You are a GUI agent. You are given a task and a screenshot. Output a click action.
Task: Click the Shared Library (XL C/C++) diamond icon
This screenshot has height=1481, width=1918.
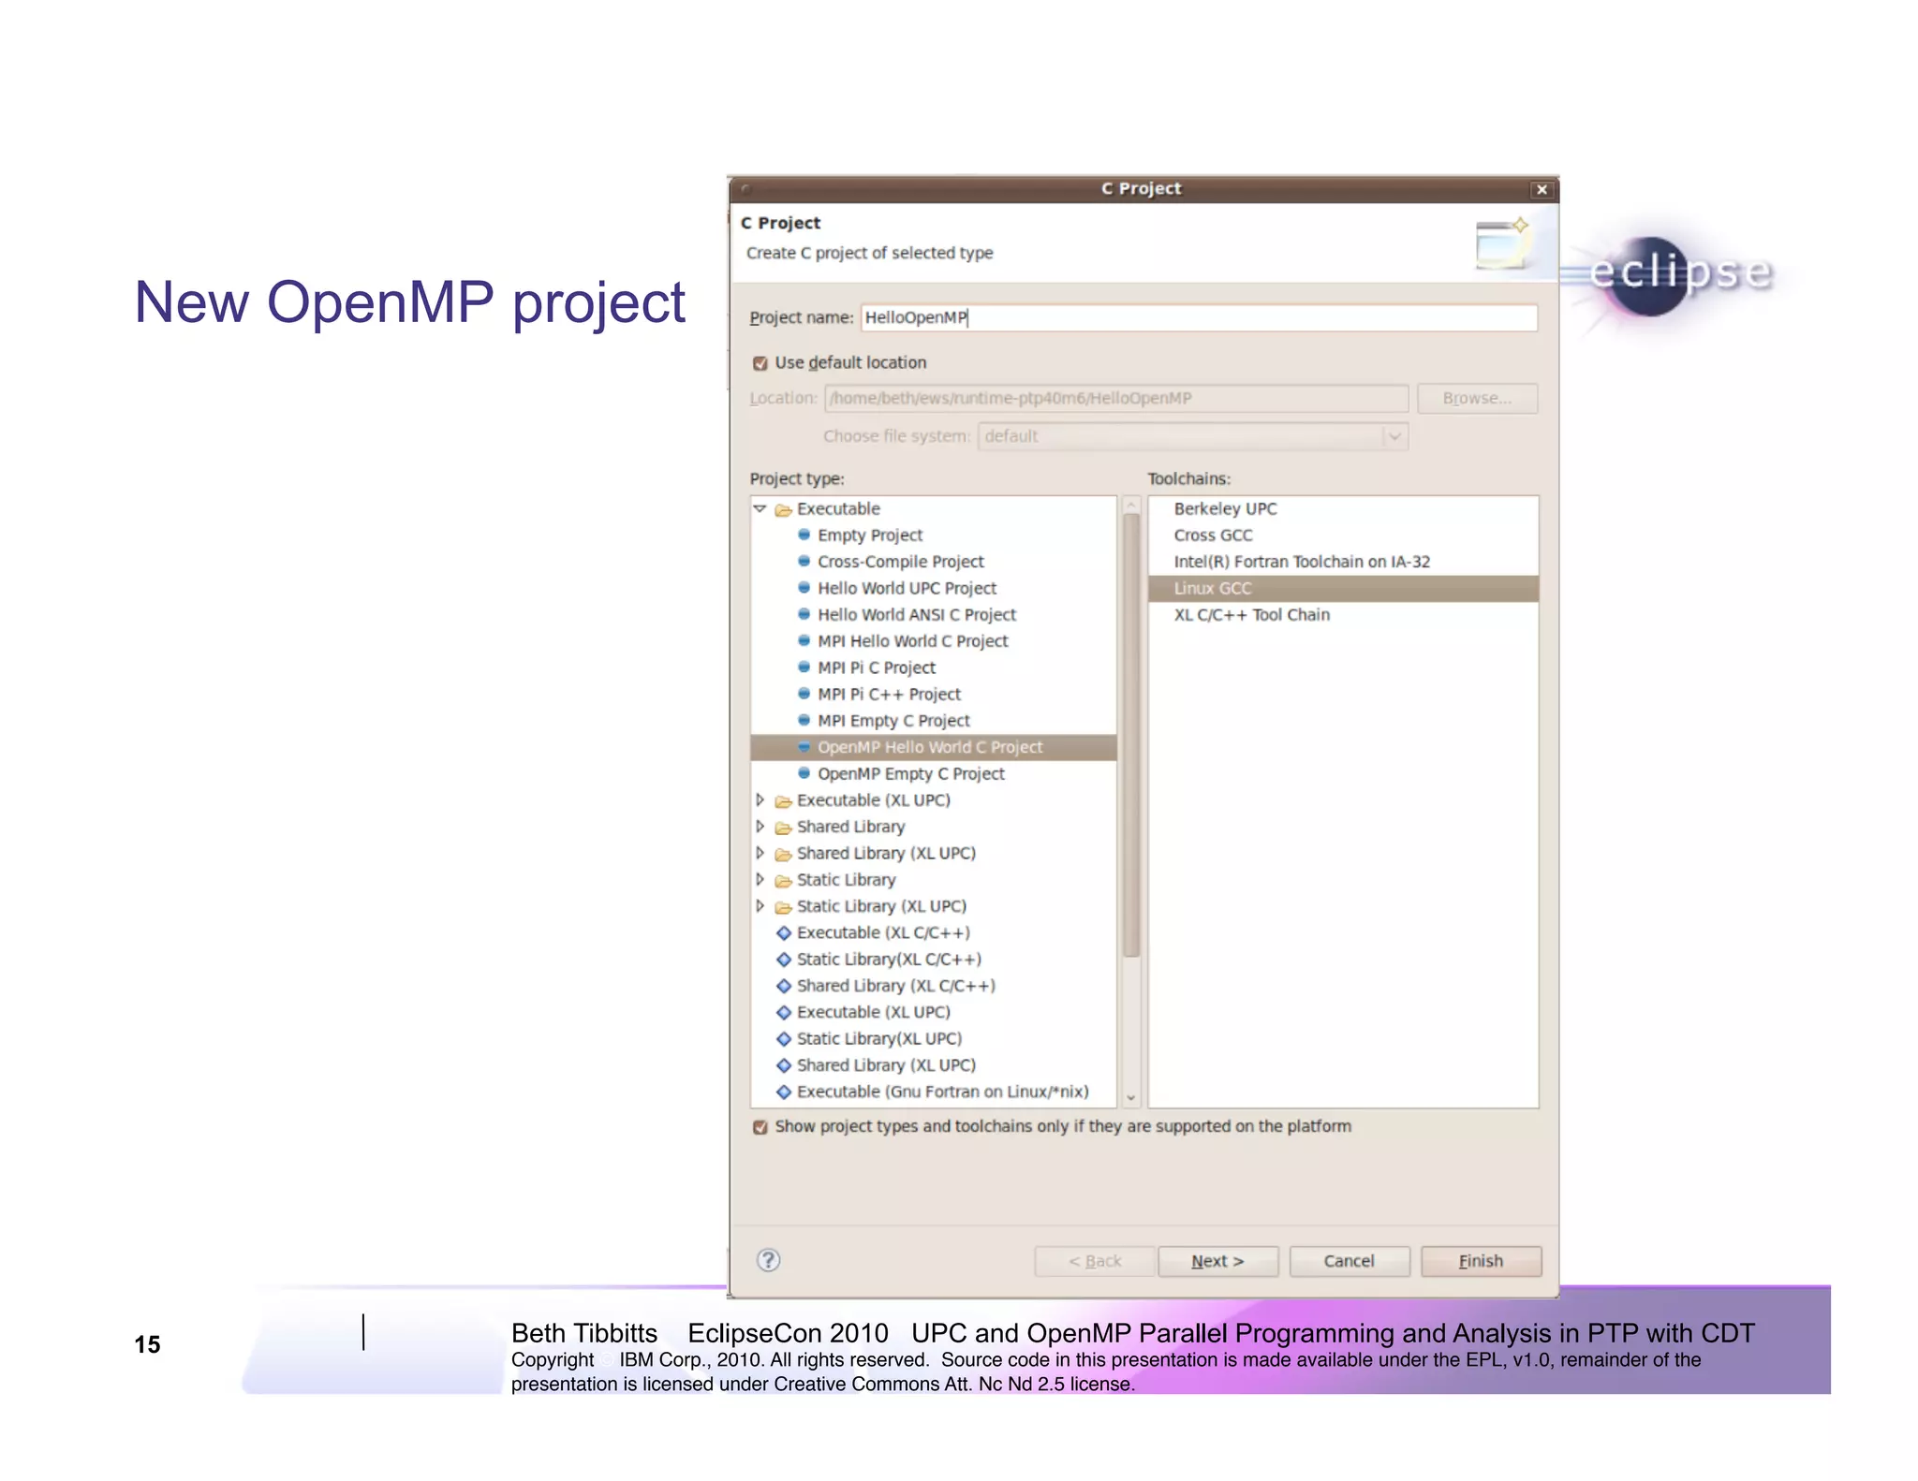tap(784, 986)
